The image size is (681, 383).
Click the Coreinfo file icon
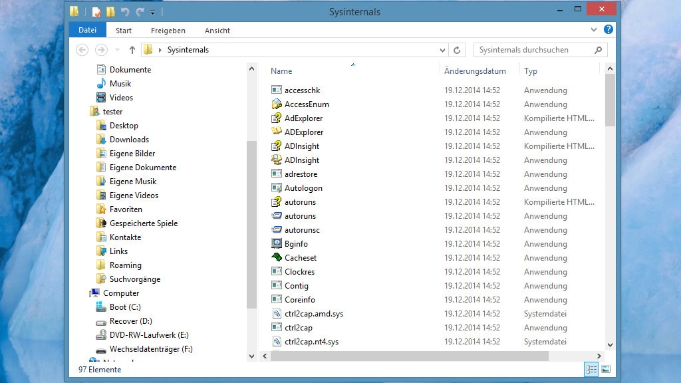(276, 299)
